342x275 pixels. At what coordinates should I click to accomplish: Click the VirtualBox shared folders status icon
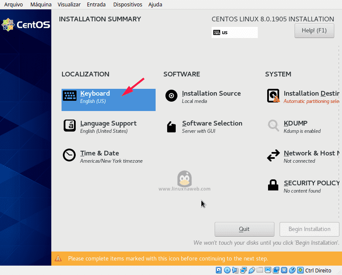(x=259, y=270)
